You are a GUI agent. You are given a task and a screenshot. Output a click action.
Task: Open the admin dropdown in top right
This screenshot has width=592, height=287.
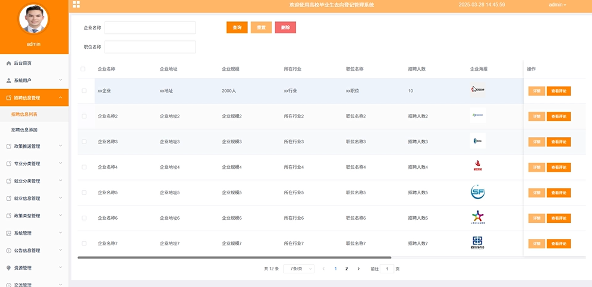tap(557, 5)
